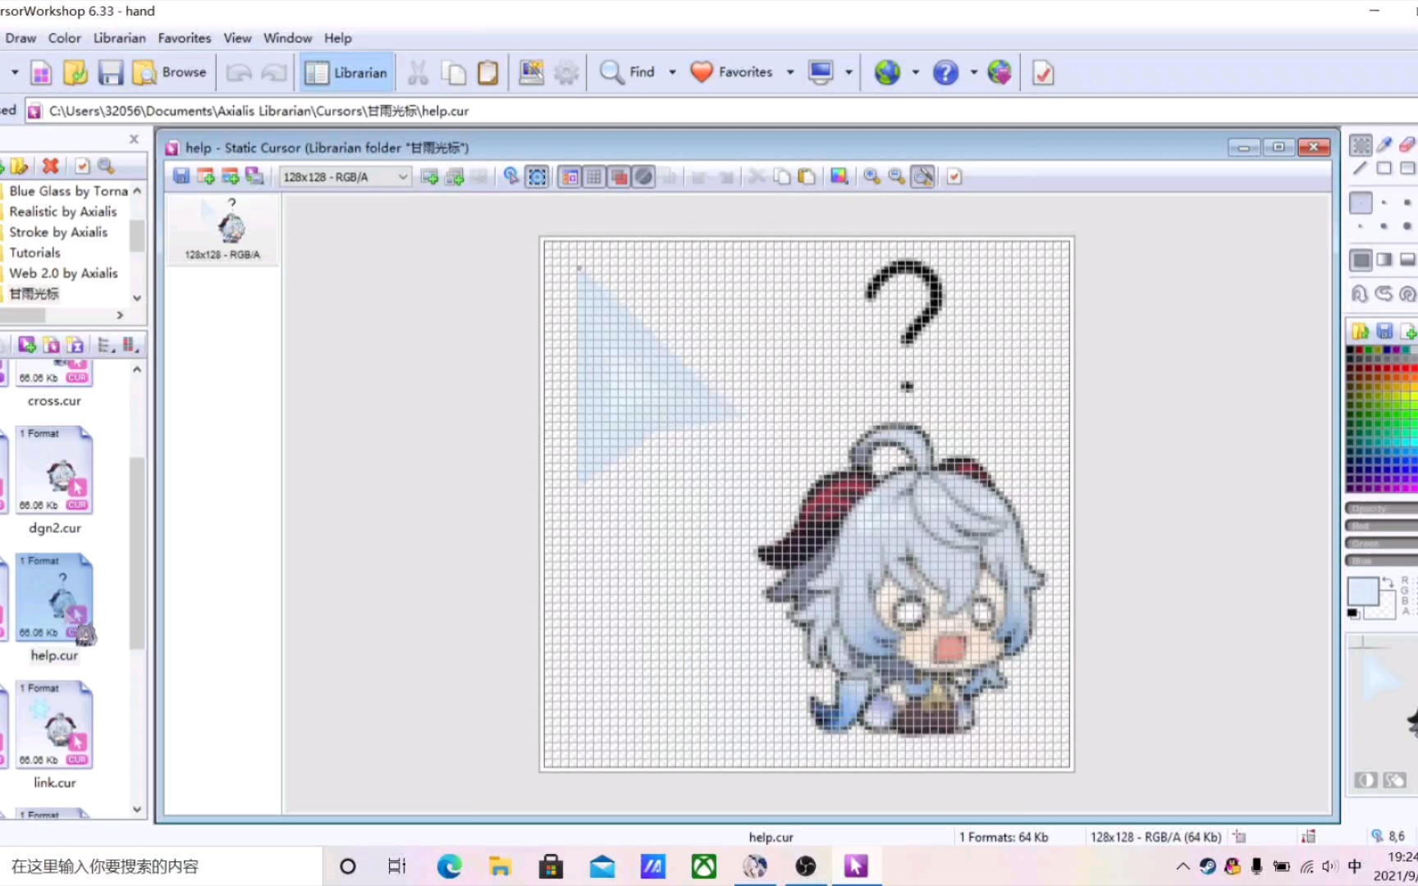Open the View menu
Screen dimensions: 1418x886
click(237, 38)
